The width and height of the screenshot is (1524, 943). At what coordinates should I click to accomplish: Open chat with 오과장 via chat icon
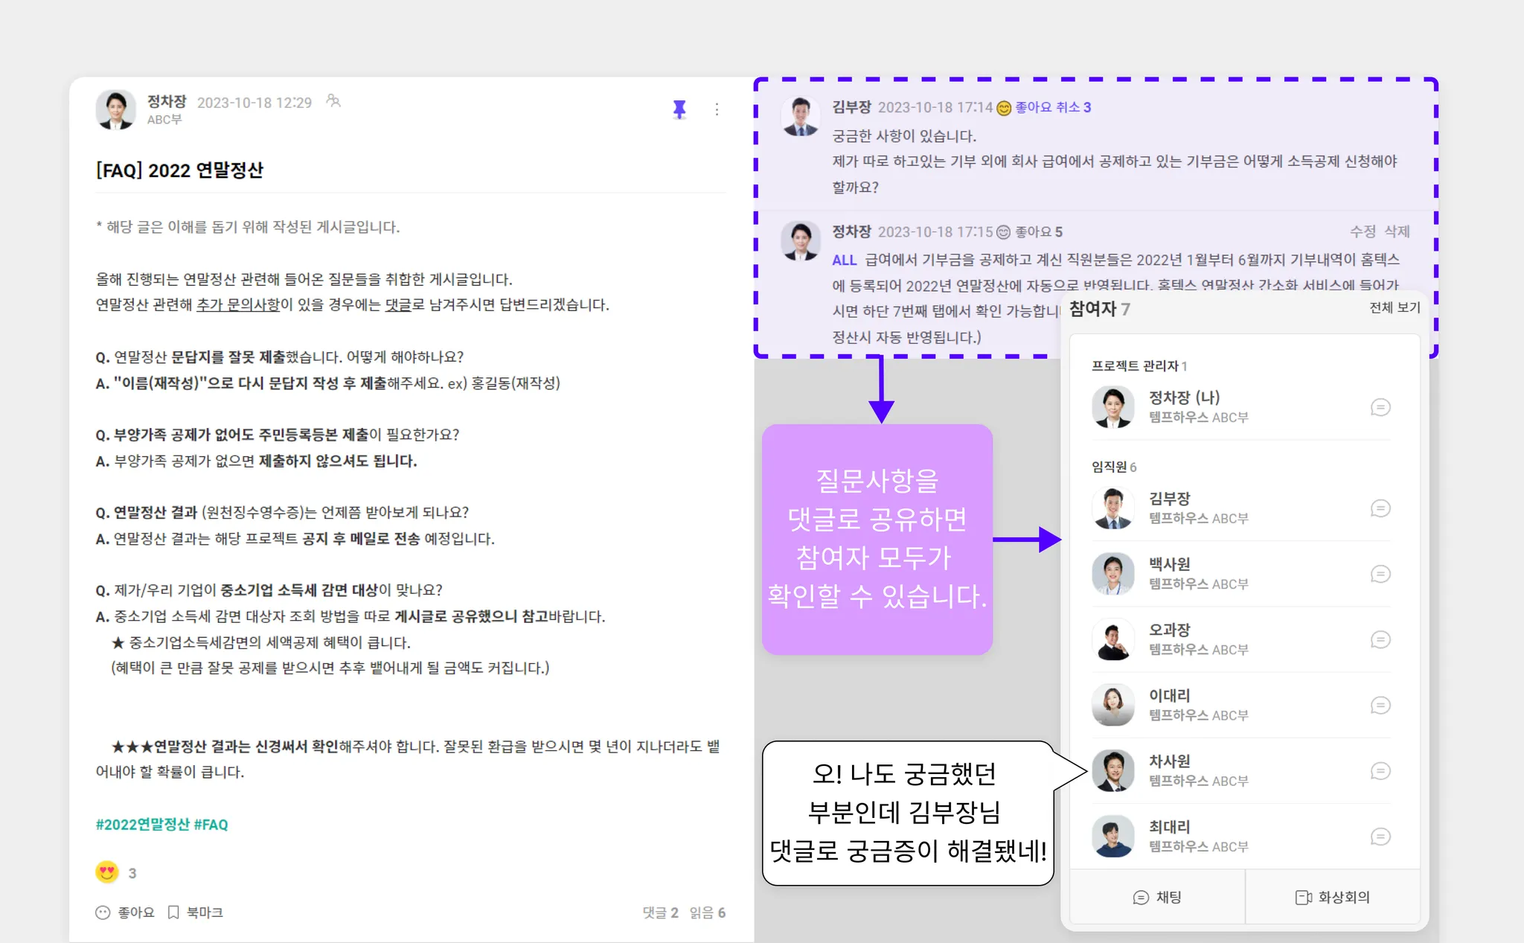click(x=1380, y=639)
